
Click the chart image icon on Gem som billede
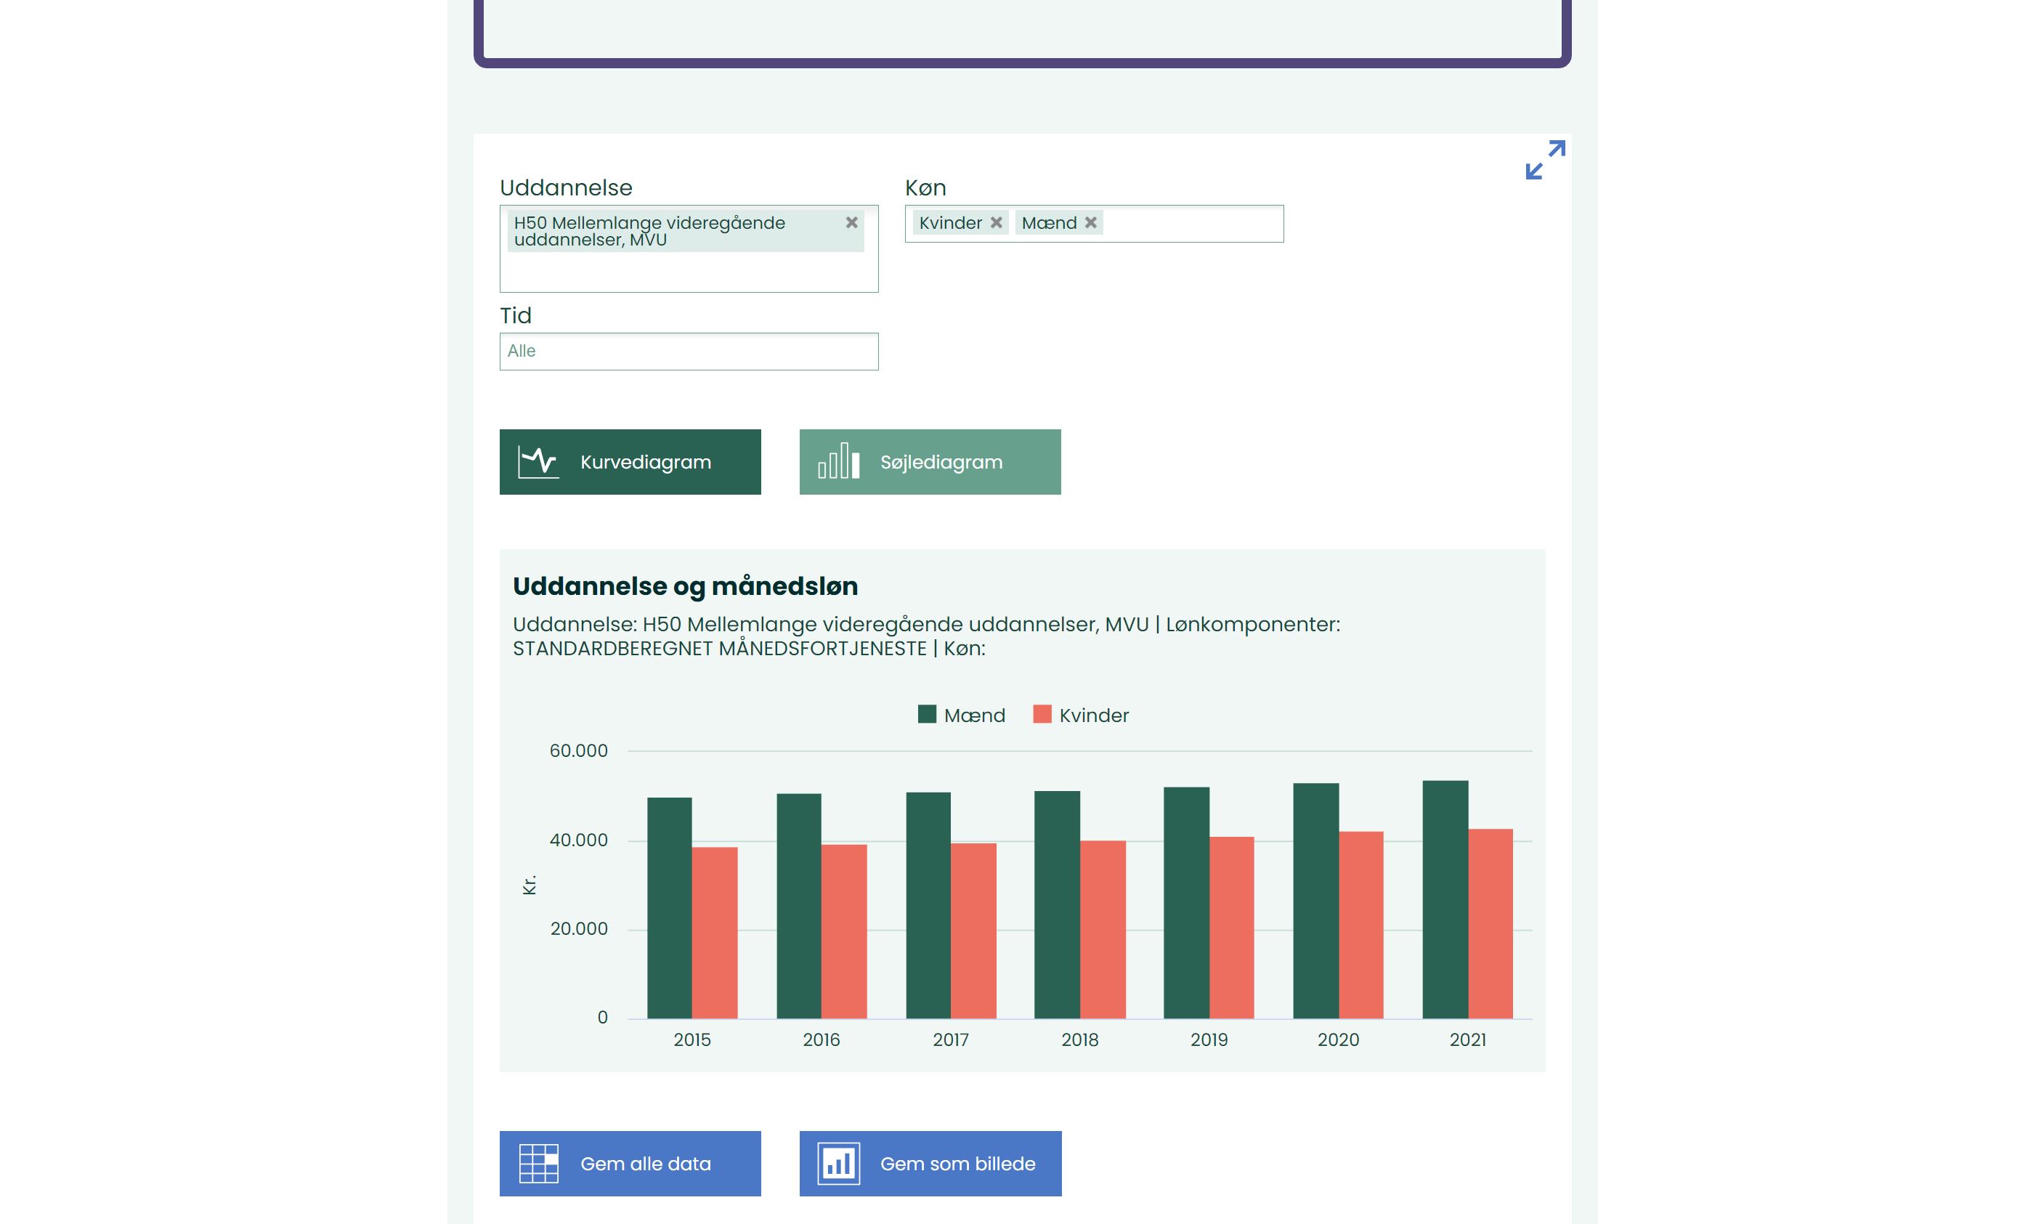837,1163
